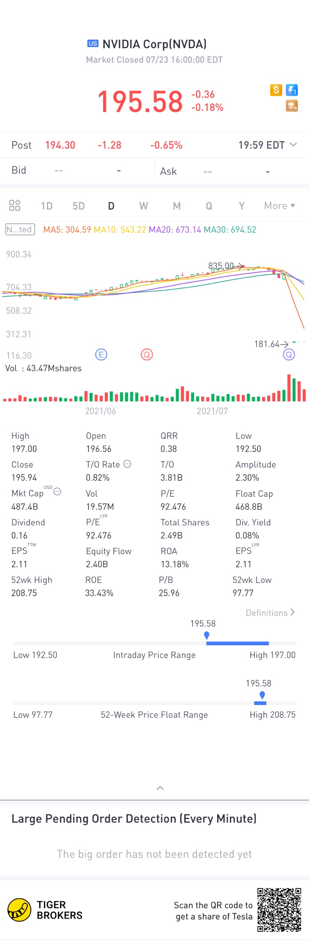The height and width of the screenshot is (940, 309).
Task: Collapse the stock details with up chevron
Action: click(160, 788)
